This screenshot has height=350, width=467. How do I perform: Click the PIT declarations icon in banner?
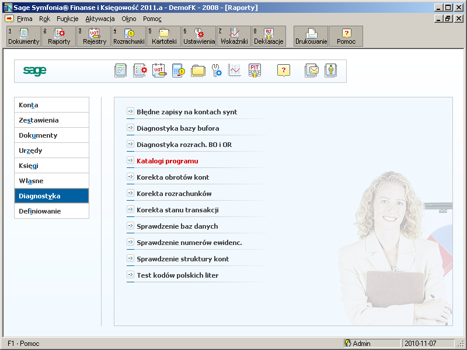click(x=255, y=71)
